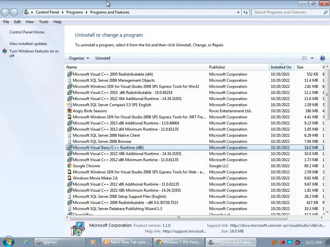Open the Tools menu
The height and width of the screenshot is (247, 330).
point(44,22)
